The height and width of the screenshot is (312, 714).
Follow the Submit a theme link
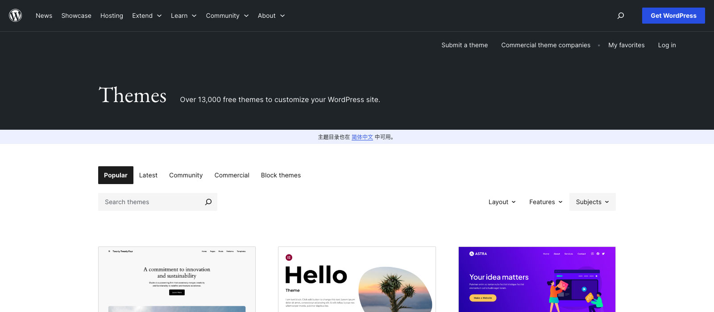point(465,45)
